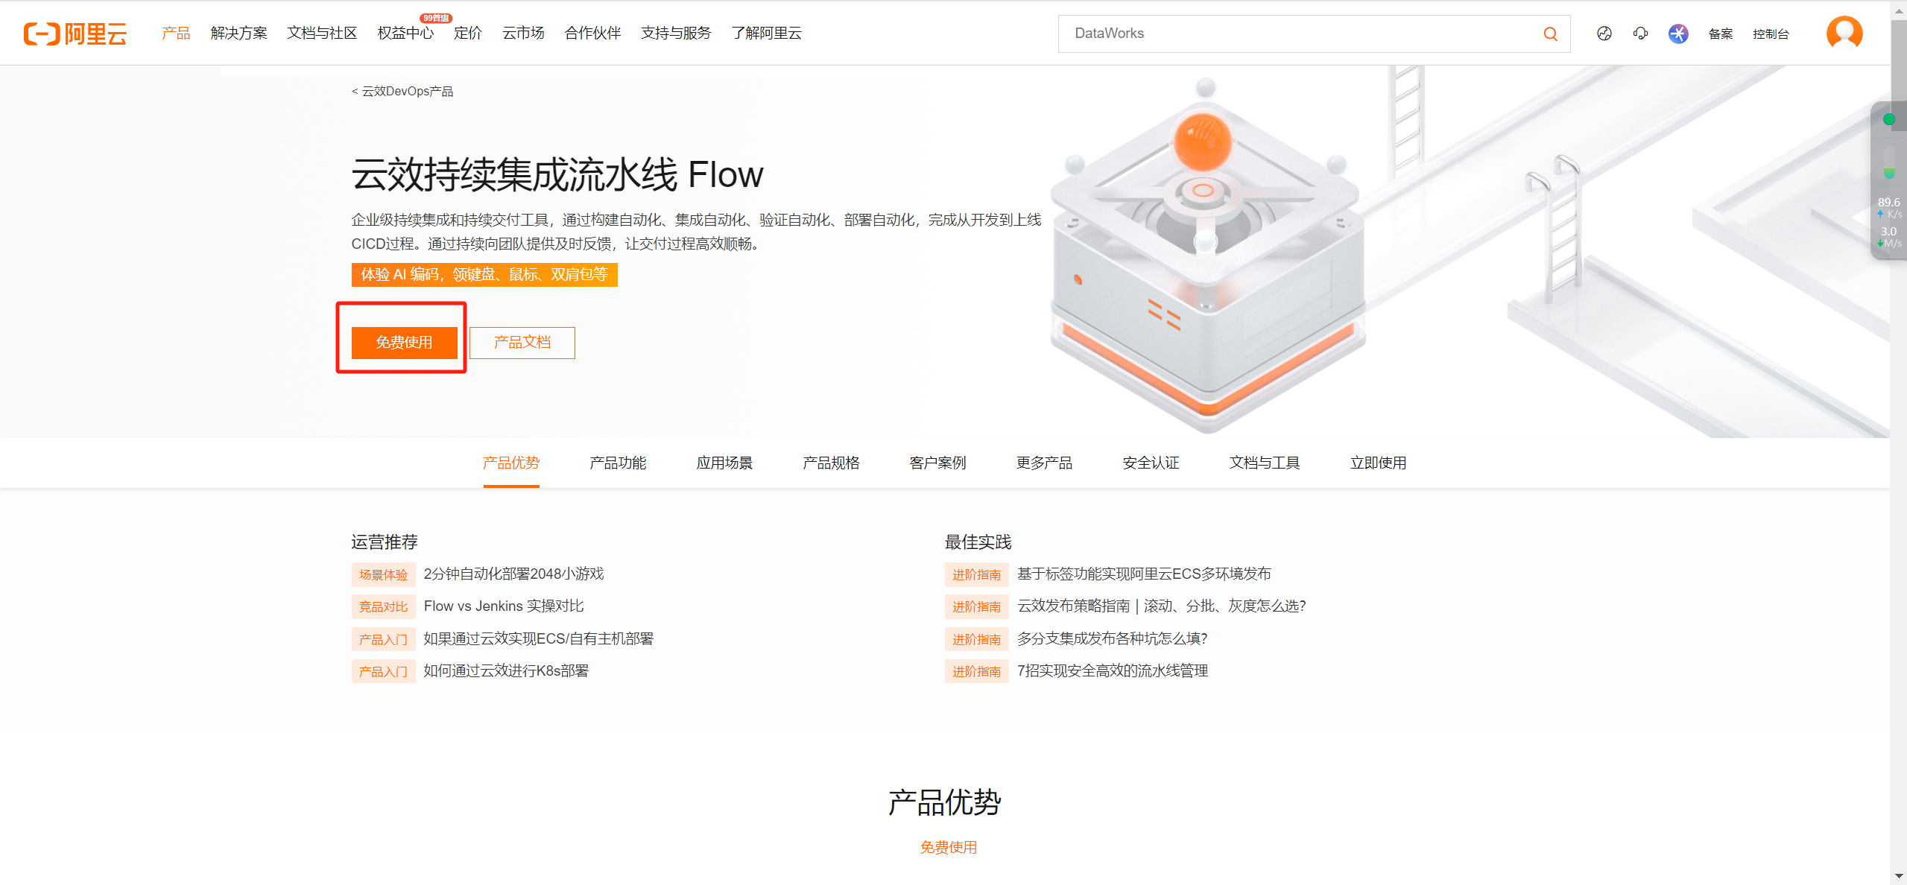This screenshot has height=885, width=1907.
Task: Expand the 文档与社区 navigation menu
Action: pos(322,34)
